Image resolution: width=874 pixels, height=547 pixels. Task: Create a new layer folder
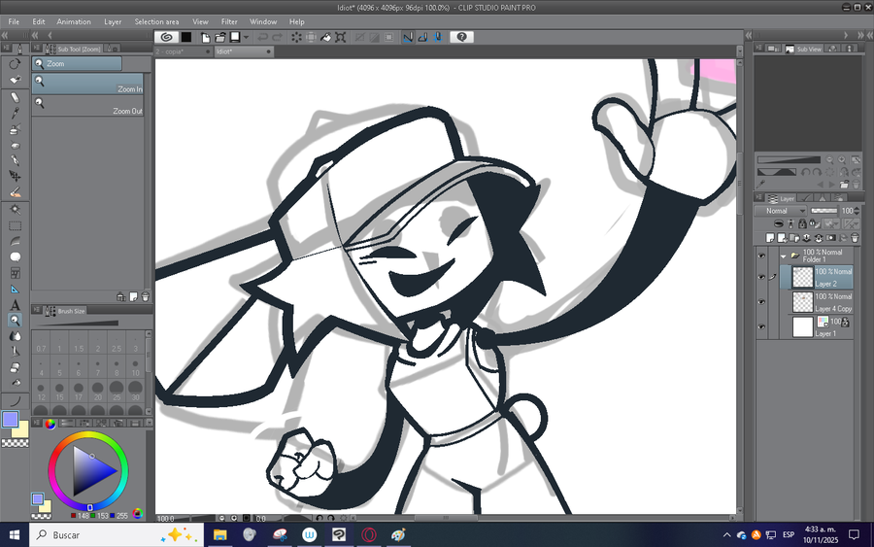point(794,238)
